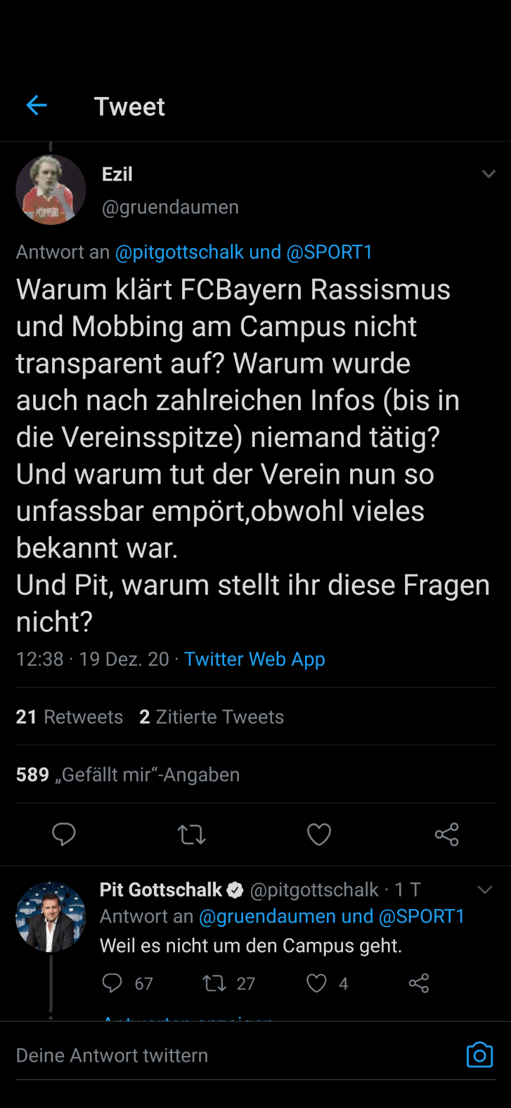Like Pit Gottschalk's reply

(316, 983)
